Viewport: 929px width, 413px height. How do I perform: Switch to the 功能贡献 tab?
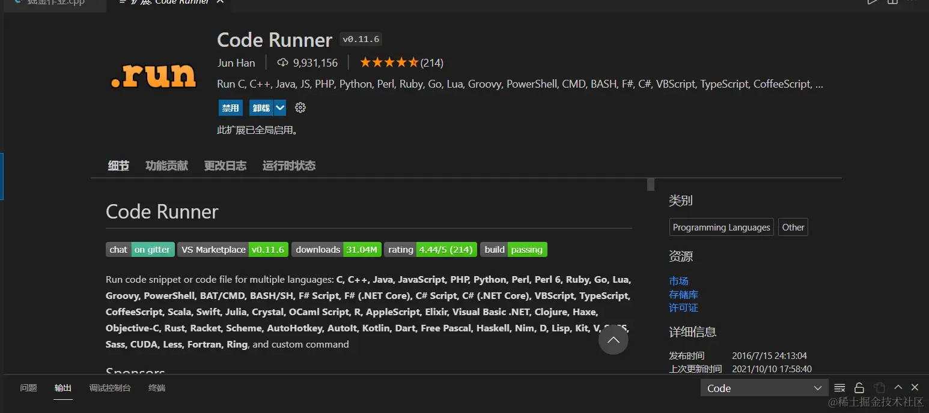166,166
